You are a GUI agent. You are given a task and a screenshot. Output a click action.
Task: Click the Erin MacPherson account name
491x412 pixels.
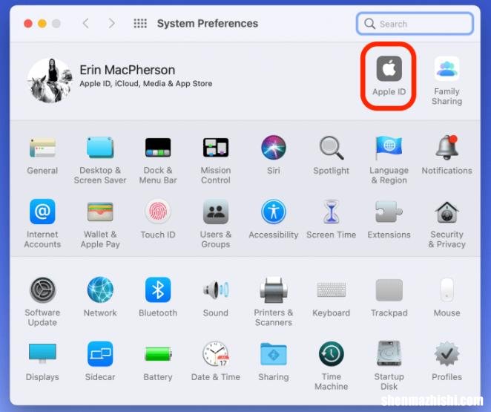(x=127, y=70)
